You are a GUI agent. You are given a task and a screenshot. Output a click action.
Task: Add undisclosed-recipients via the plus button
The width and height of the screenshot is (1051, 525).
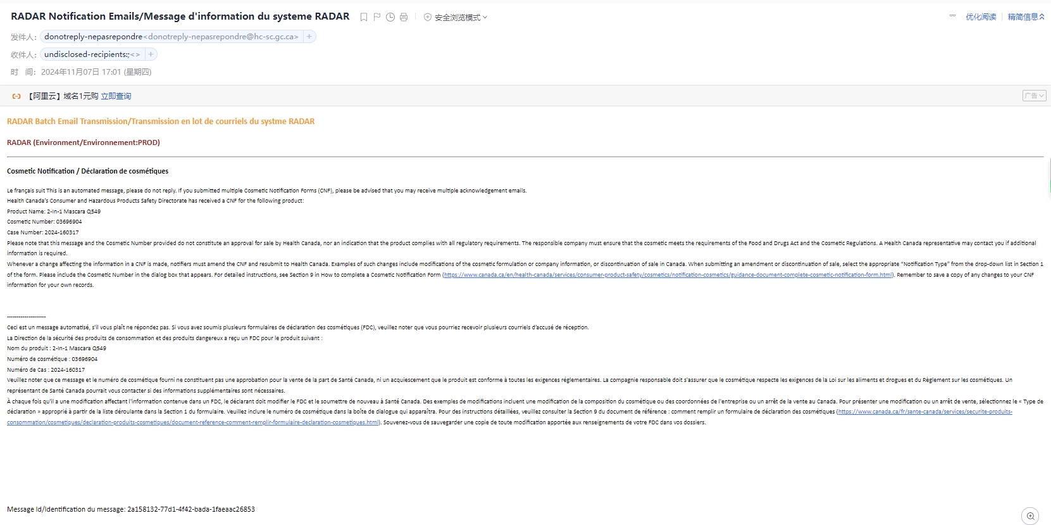[151, 54]
